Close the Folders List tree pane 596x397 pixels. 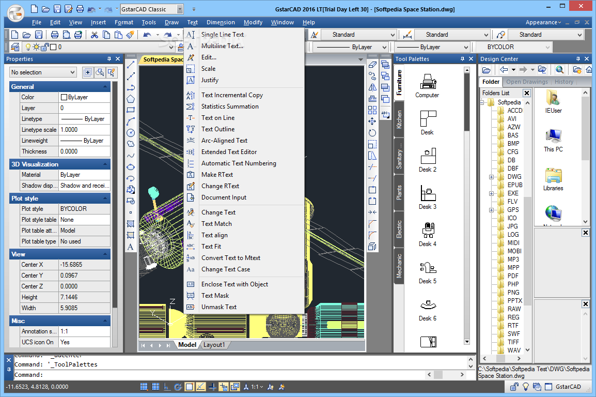click(526, 93)
